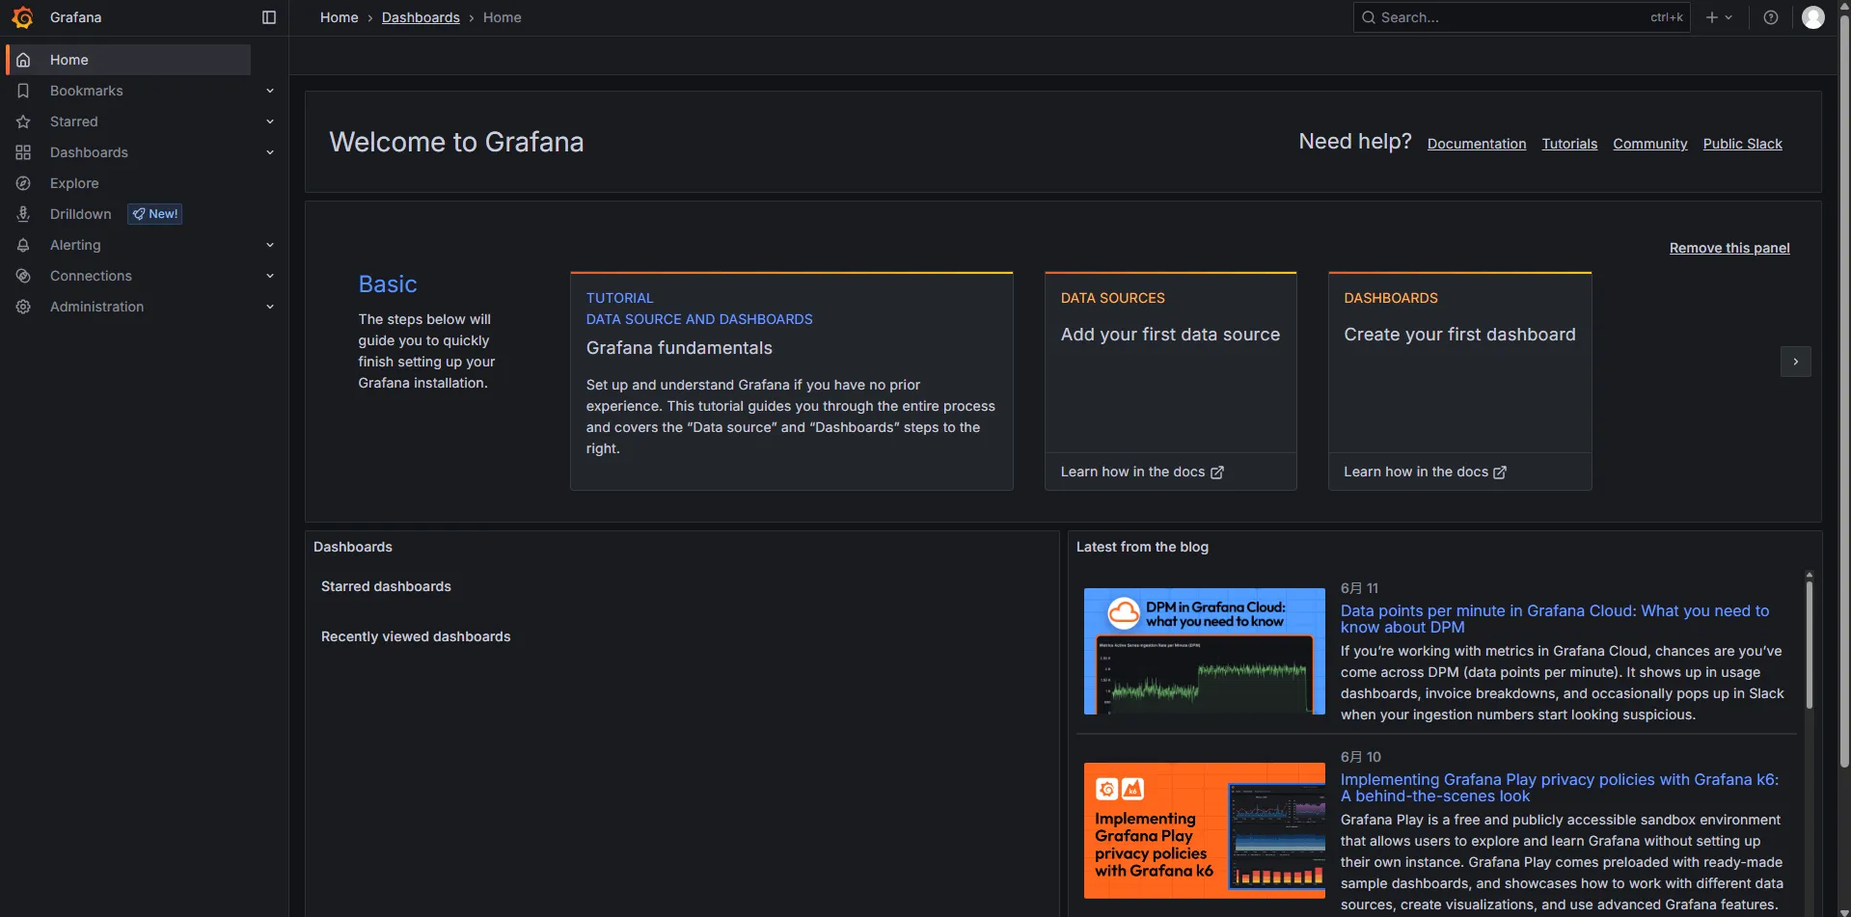The height and width of the screenshot is (917, 1851).
Task: Click the Grafana Play k6 blog thumbnail
Action: [x=1205, y=830]
